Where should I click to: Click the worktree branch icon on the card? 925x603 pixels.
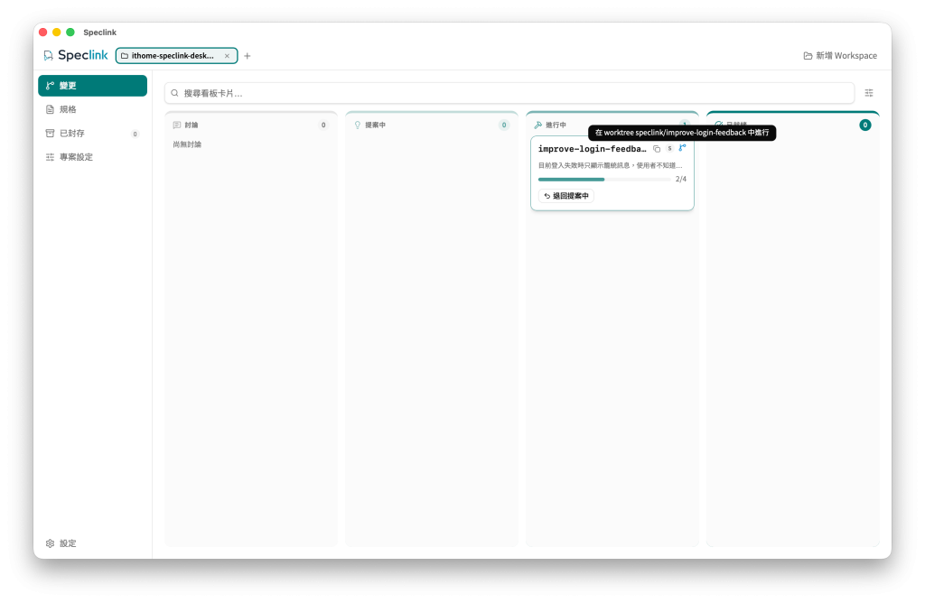click(683, 148)
